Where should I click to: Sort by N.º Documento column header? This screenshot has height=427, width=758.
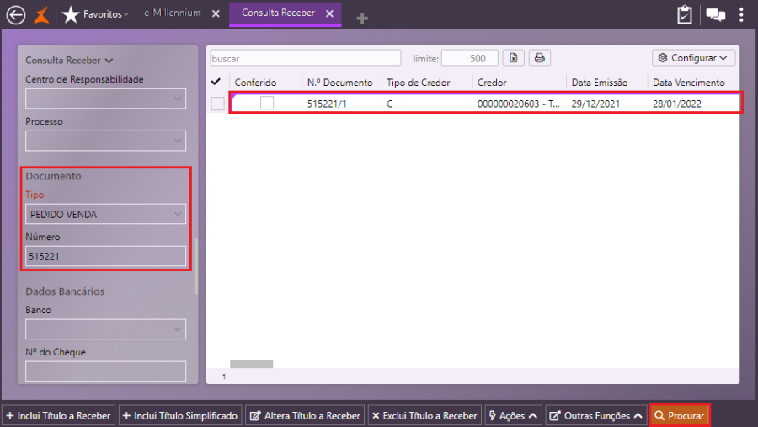(x=340, y=83)
